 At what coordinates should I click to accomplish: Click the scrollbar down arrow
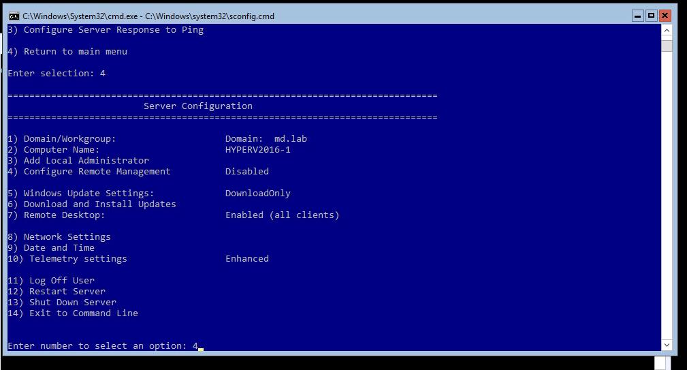click(667, 345)
